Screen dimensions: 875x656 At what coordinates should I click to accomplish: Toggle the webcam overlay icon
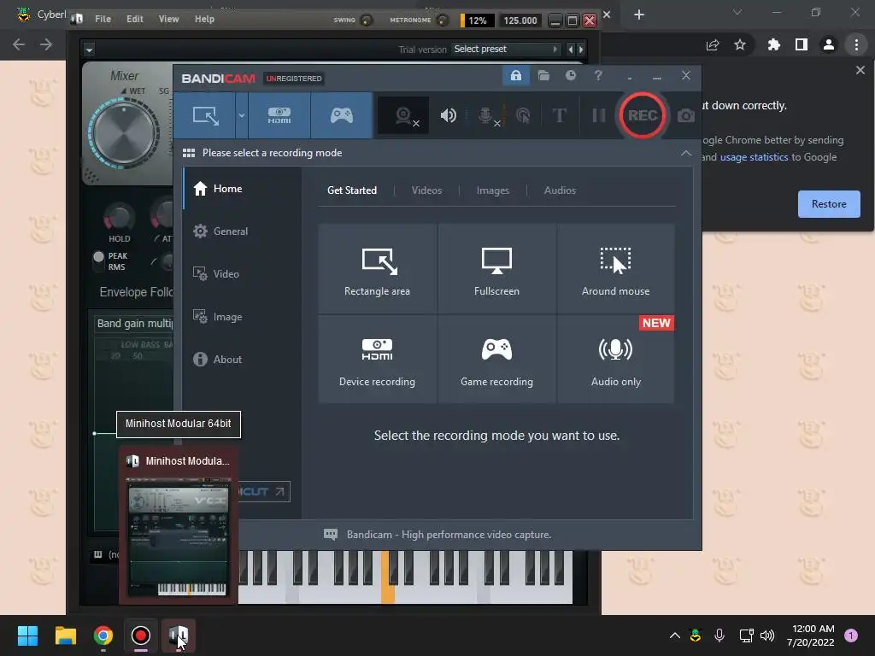point(403,115)
